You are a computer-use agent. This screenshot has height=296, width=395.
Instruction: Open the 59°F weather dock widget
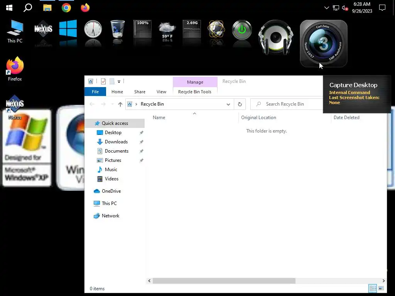[x=167, y=30]
